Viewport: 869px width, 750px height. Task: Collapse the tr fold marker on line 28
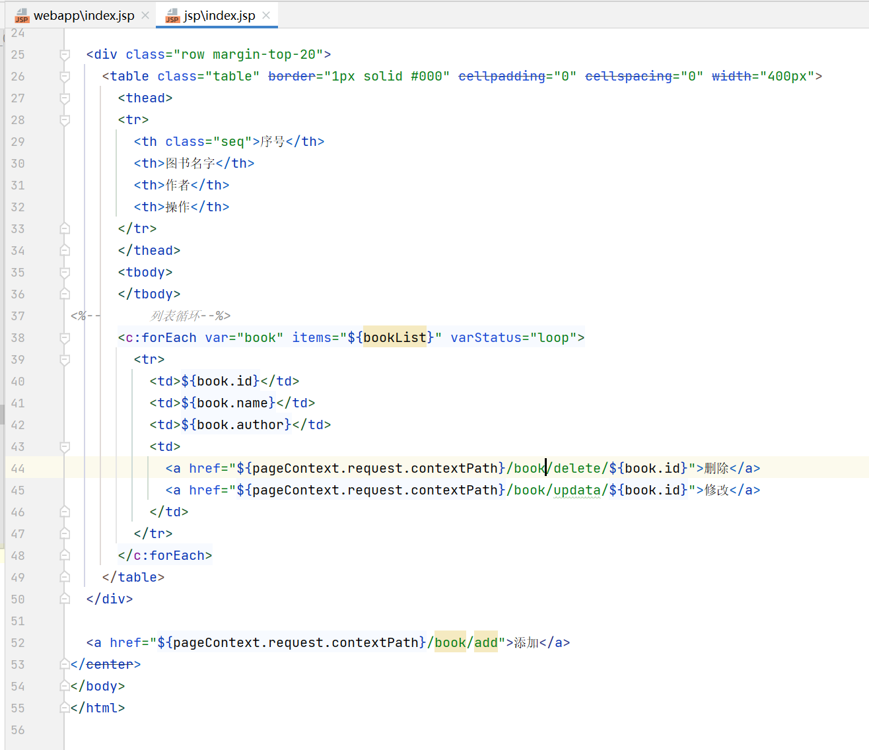[x=65, y=120]
